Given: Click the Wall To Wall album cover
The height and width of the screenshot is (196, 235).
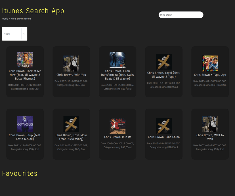Looking at the screenshot, I should [x=210, y=124].
